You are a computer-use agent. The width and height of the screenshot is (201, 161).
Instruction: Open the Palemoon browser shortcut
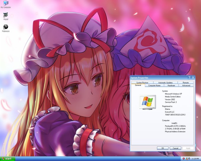click(6, 28)
